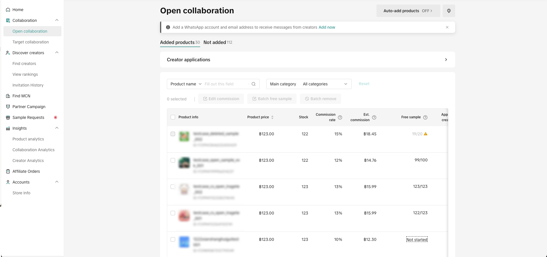Click the Free sample help icon
547x257 pixels.
[425, 117]
